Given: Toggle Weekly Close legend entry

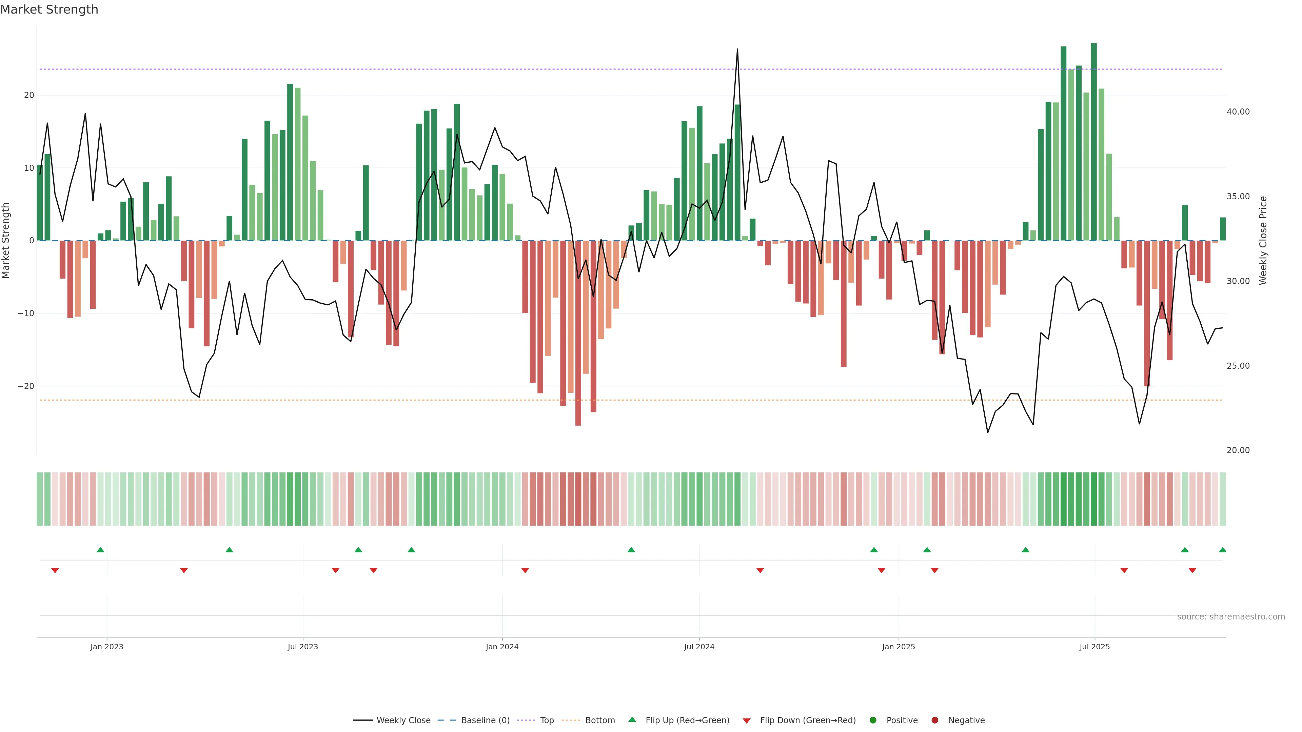Looking at the screenshot, I should pyautogui.click(x=403, y=720).
